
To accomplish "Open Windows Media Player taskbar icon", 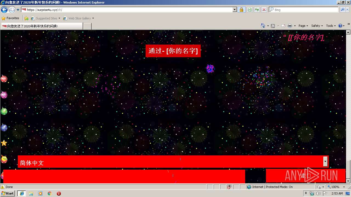I will pyautogui.click(x=40, y=193).
